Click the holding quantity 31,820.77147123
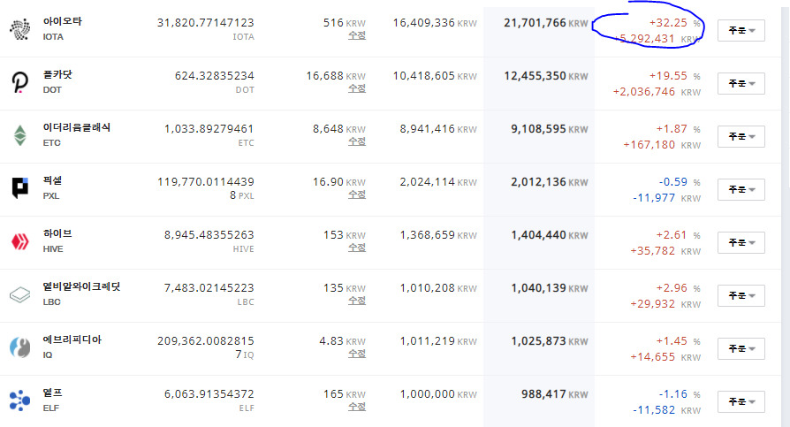Screen dimensions: 790x427 pyautogui.click(x=206, y=23)
